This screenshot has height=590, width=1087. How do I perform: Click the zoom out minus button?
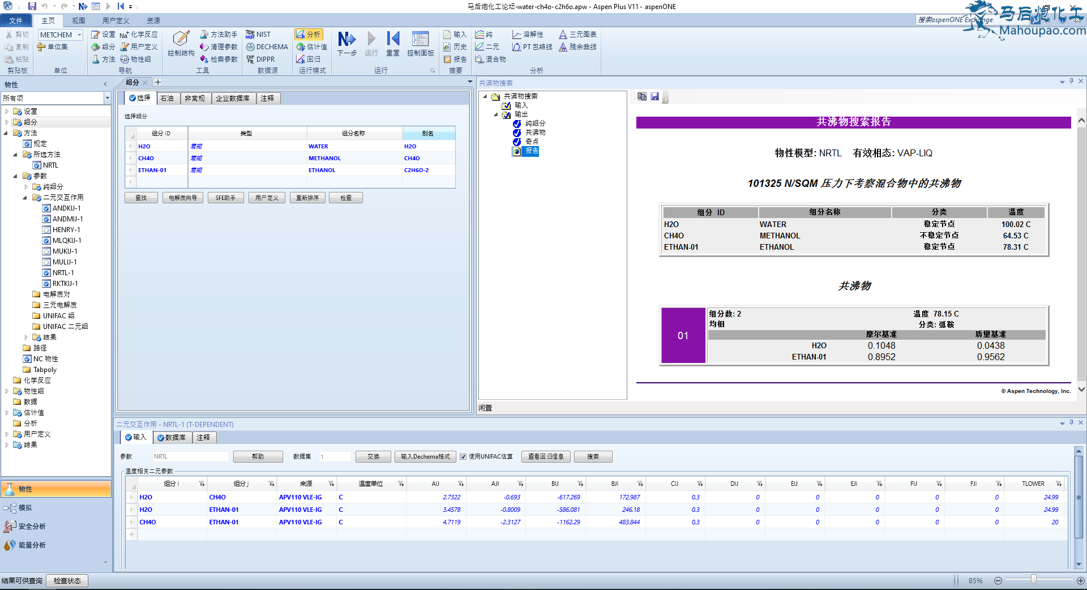pyautogui.click(x=998, y=580)
